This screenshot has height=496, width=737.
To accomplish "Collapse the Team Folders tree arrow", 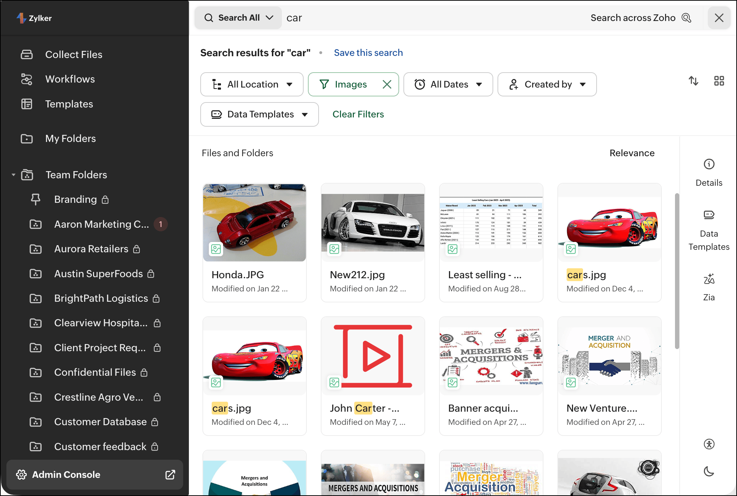I will pyautogui.click(x=14, y=175).
